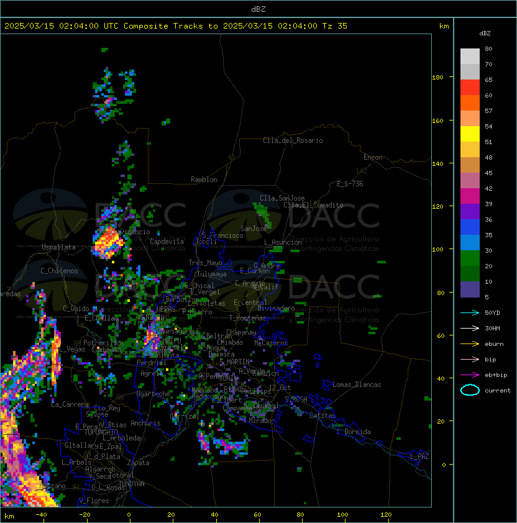
Task: Click the Perdriel place label
Action: 152,363
